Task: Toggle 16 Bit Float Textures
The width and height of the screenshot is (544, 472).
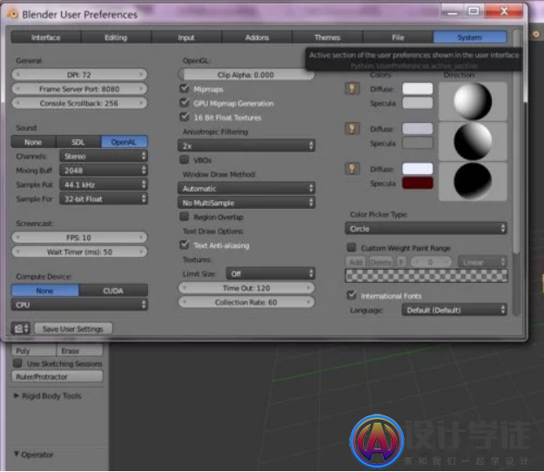Action: coord(185,117)
